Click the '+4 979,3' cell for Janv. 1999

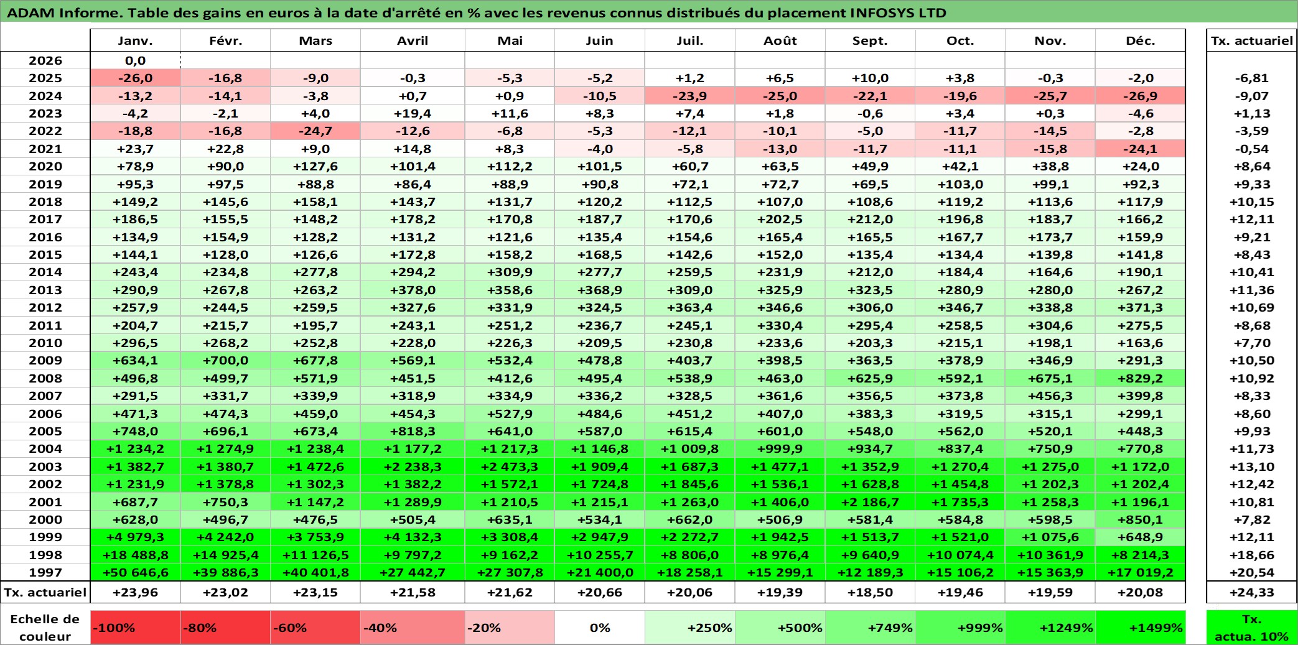point(136,537)
